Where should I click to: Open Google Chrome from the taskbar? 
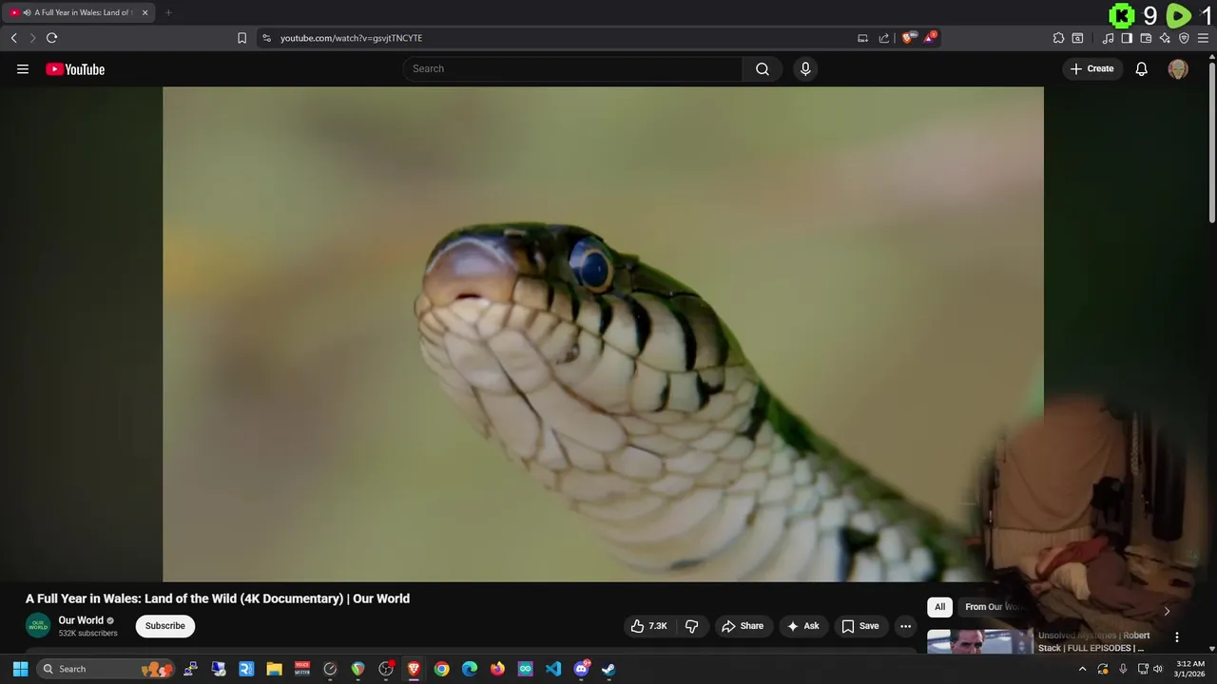point(441,669)
